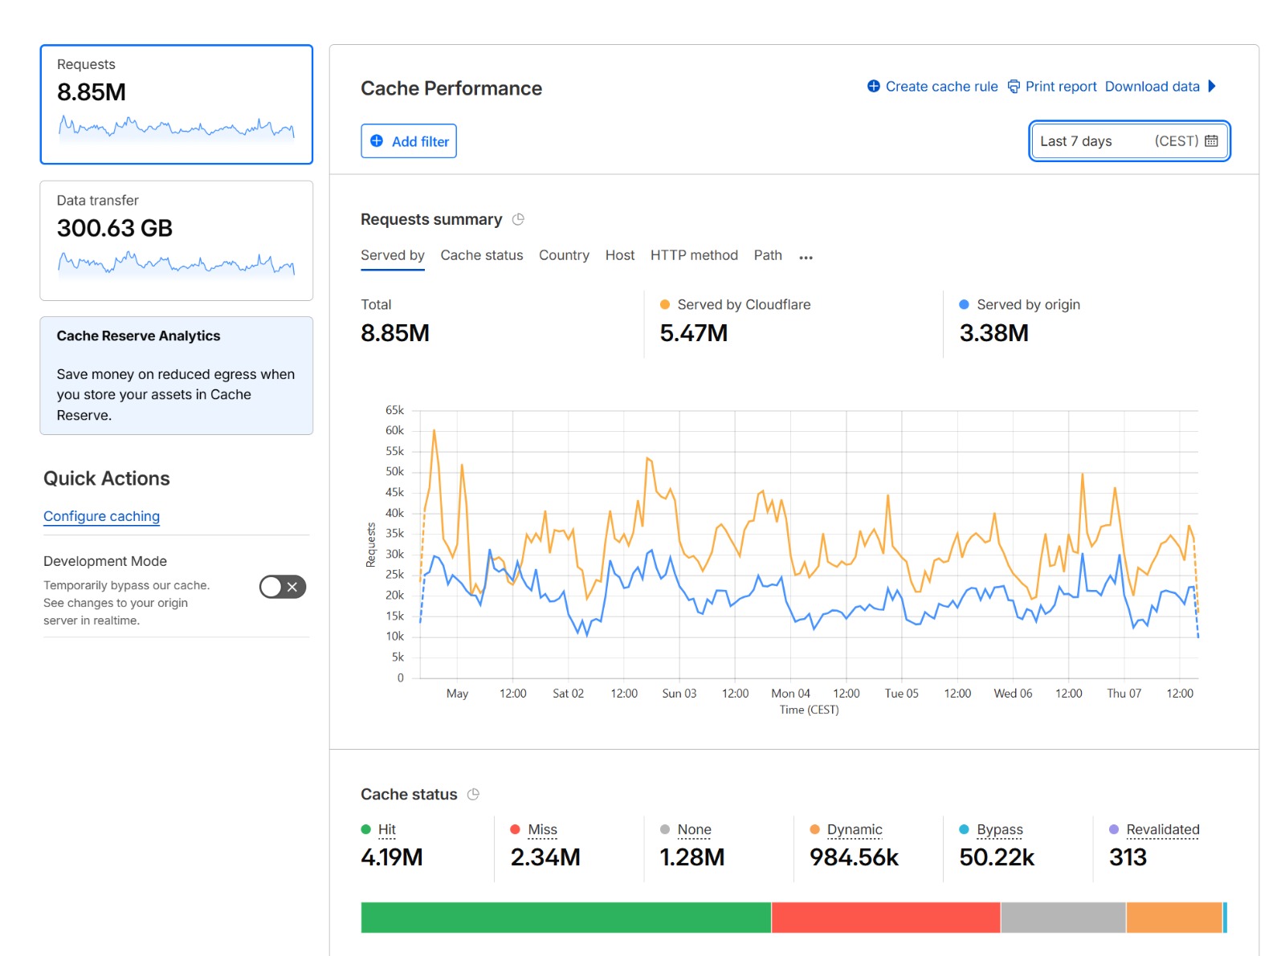The image size is (1285, 956).
Task: Select the Requests 8.85M card
Action: click(177, 104)
